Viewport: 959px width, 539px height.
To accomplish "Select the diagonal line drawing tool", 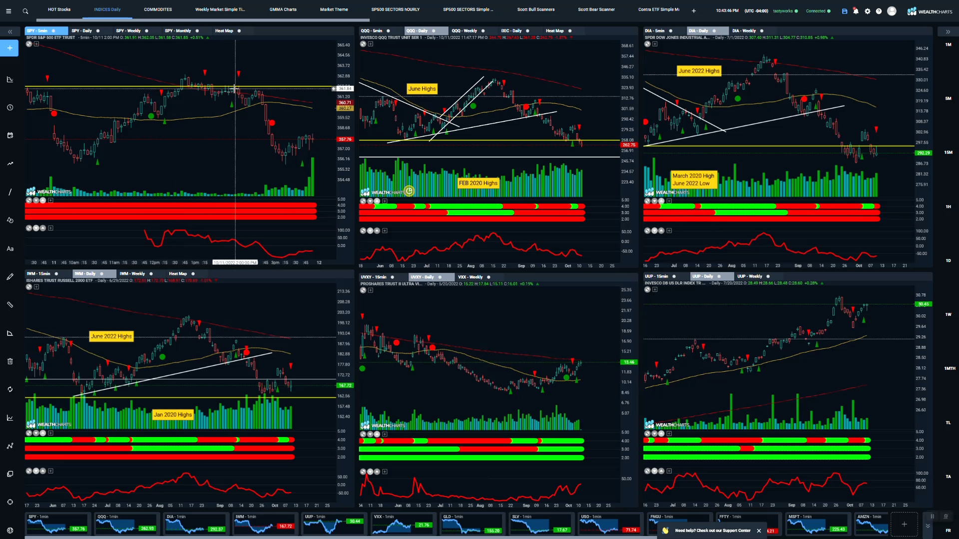I will pos(9,192).
